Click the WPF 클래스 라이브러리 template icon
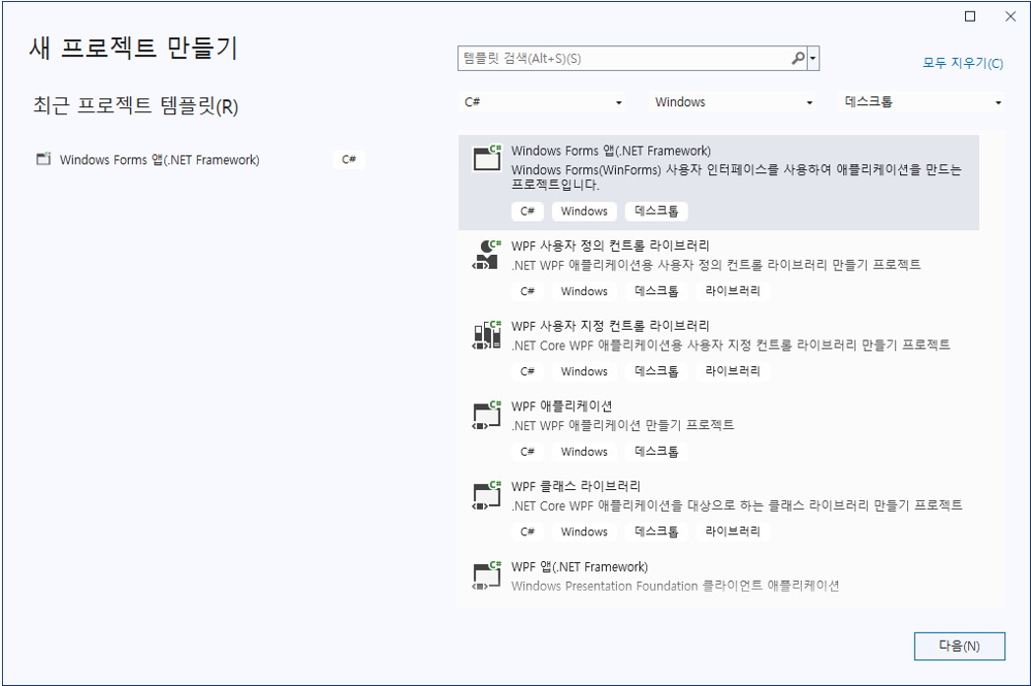 tap(487, 495)
